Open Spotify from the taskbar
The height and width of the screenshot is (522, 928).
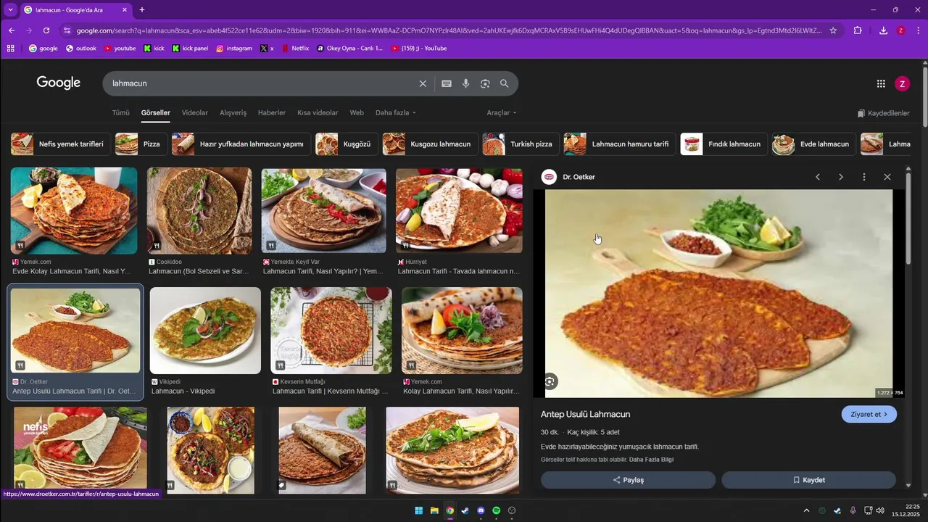(497, 510)
